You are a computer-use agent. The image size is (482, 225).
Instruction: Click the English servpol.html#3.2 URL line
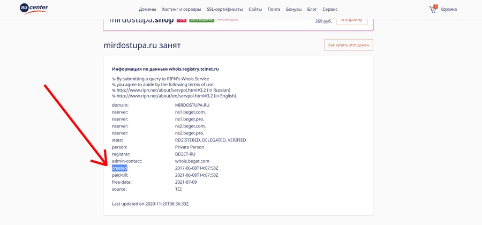[175, 96]
